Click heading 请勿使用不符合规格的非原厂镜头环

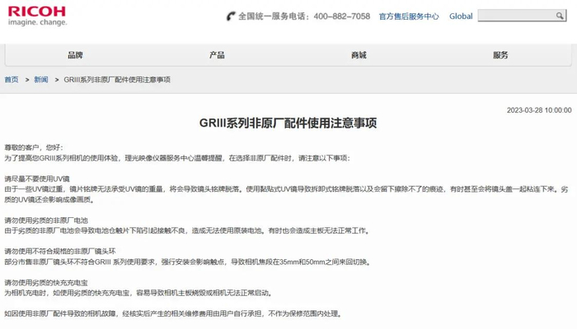(x=60, y=251)
